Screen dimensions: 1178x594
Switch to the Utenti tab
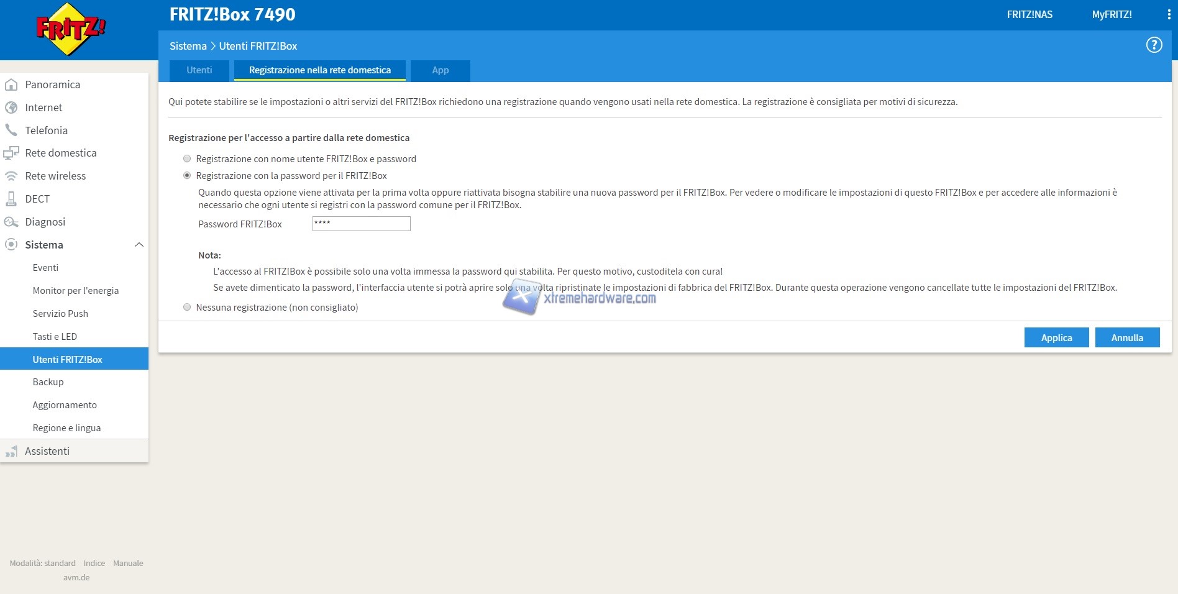[199, 70]
